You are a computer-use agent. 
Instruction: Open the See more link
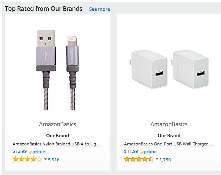coord(100,9)
